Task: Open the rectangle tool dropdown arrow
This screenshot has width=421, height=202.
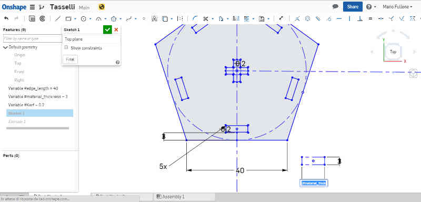Action: [x=75, y=19]
